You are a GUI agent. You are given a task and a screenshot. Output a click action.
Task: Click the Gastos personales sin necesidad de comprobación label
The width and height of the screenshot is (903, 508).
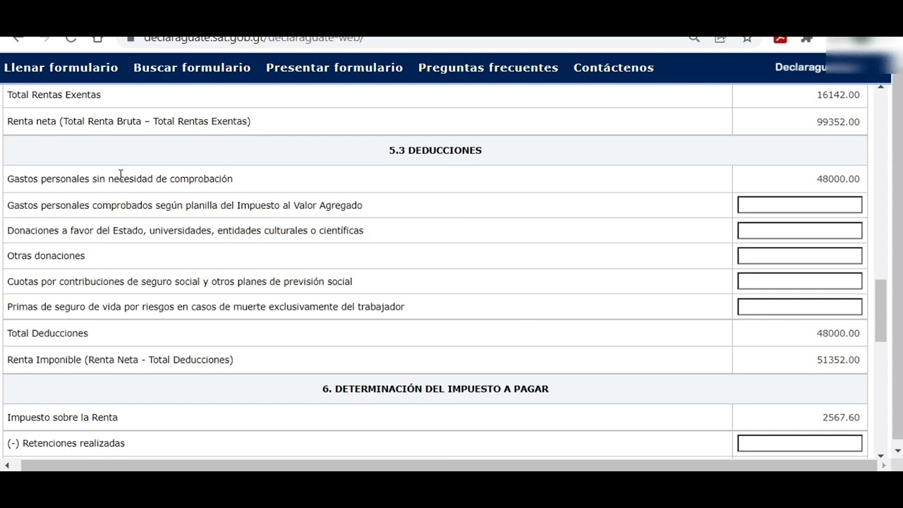(x=120, y=179)
